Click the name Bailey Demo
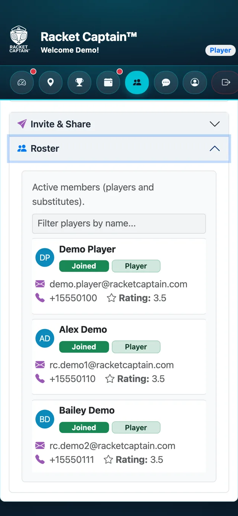 (87, 410)
